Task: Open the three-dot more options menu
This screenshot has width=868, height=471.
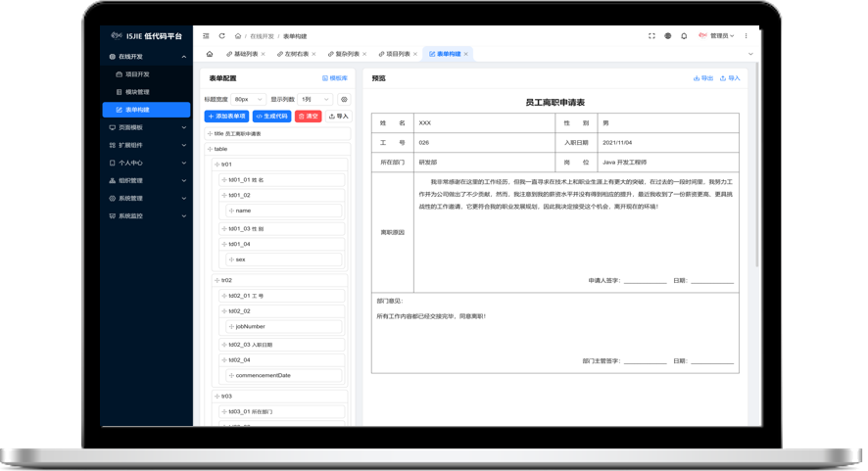Action: tap(746, 36)
